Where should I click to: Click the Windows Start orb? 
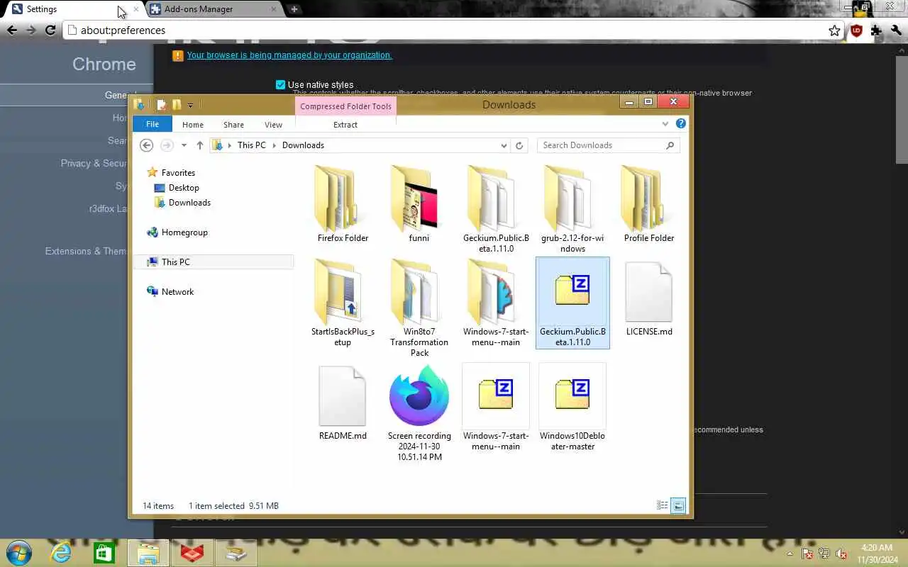tap(18, 553)
